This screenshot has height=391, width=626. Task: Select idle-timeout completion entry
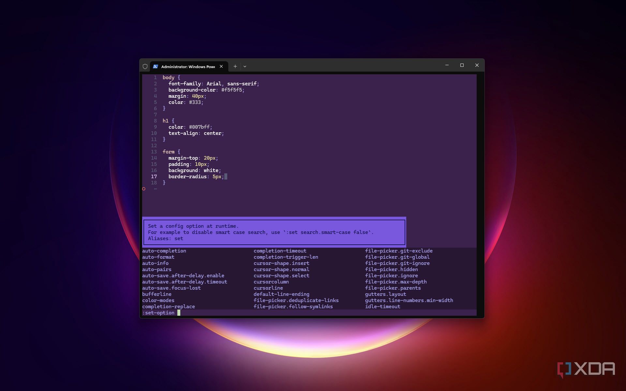pyautogui.click(x=382, y=307)
